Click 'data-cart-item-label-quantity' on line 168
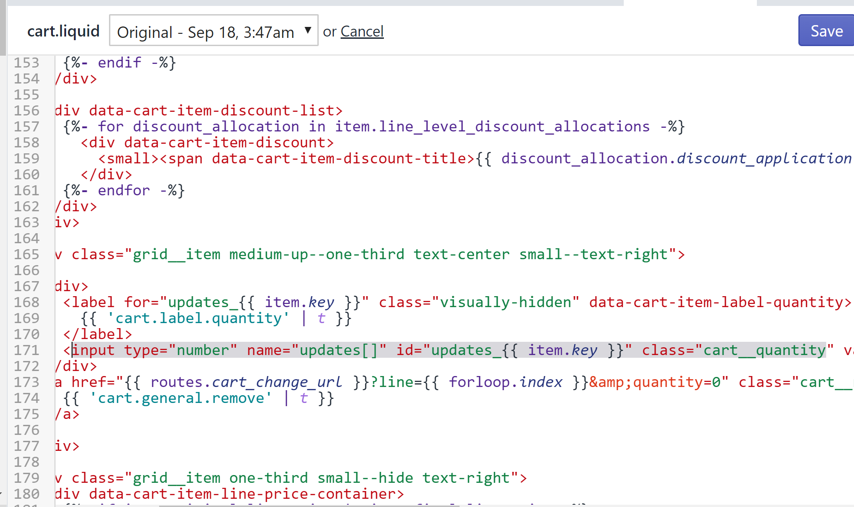 click(x=716, y=302)
